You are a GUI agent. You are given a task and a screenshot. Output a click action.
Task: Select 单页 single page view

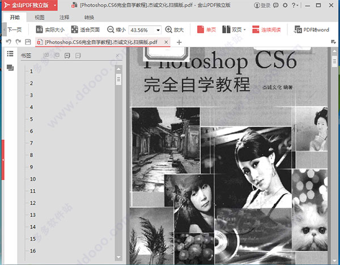click(x=206, y=29)
